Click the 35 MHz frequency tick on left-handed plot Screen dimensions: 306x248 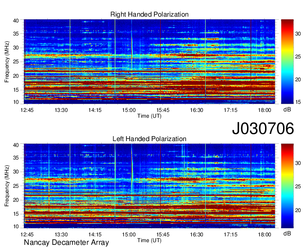coord(16,158)
